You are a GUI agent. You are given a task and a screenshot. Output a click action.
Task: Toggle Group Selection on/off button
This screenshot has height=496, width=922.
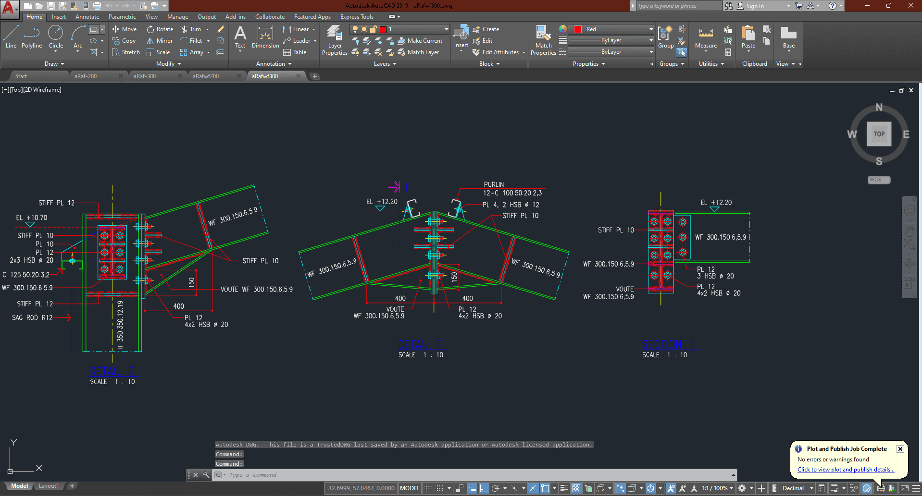(682, 52)
